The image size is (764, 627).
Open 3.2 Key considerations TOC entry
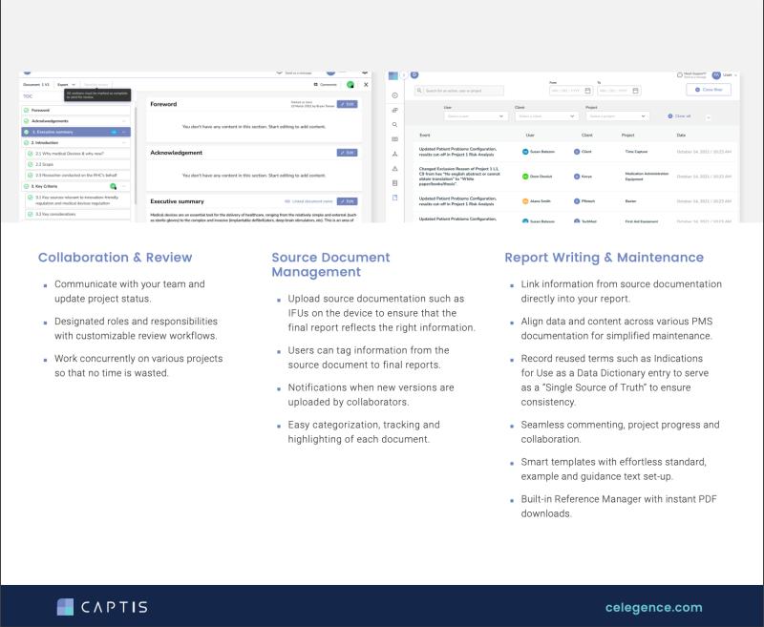pyautogui.click(x=78, y=214)
